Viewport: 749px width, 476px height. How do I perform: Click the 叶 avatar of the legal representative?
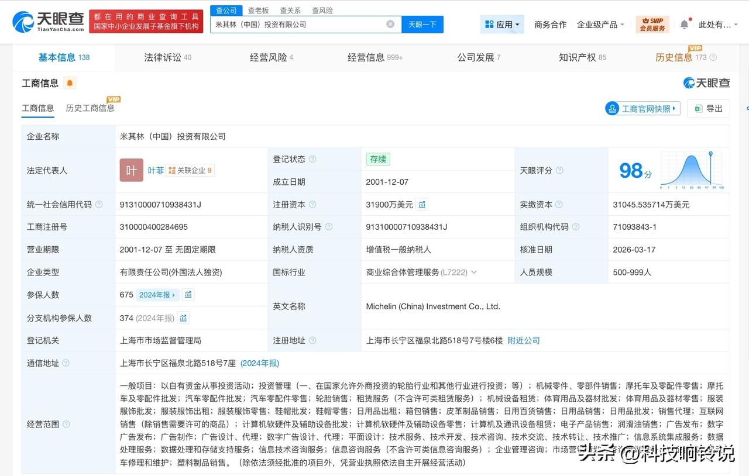click(x=131, y=170)
